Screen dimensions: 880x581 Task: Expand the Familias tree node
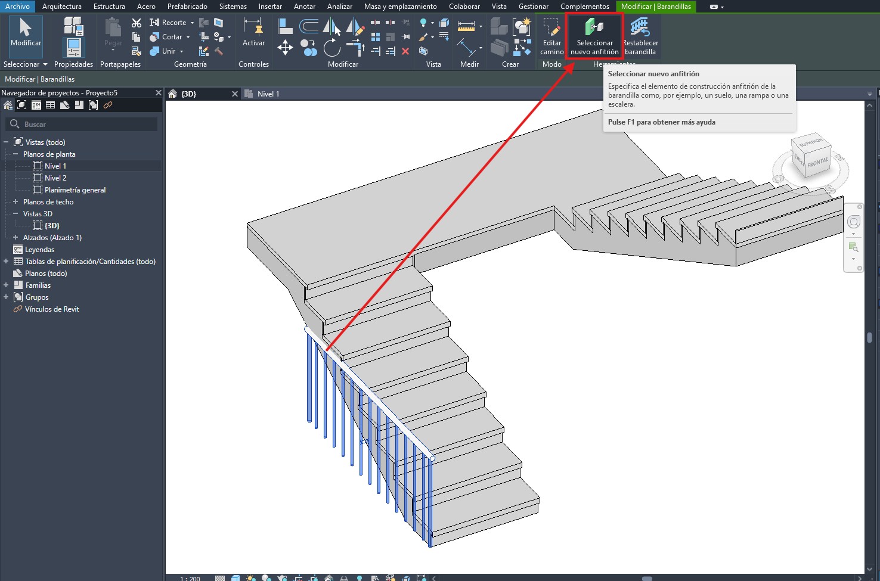pyautogui.click(x=6, y=285)
